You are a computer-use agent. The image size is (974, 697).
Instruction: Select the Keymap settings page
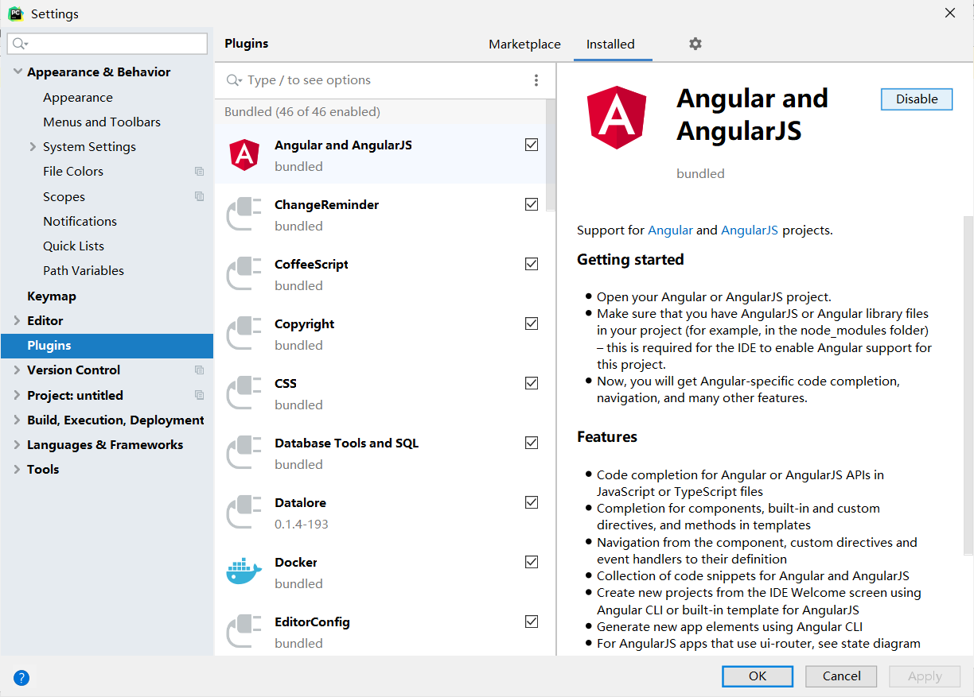pos(52,296)
